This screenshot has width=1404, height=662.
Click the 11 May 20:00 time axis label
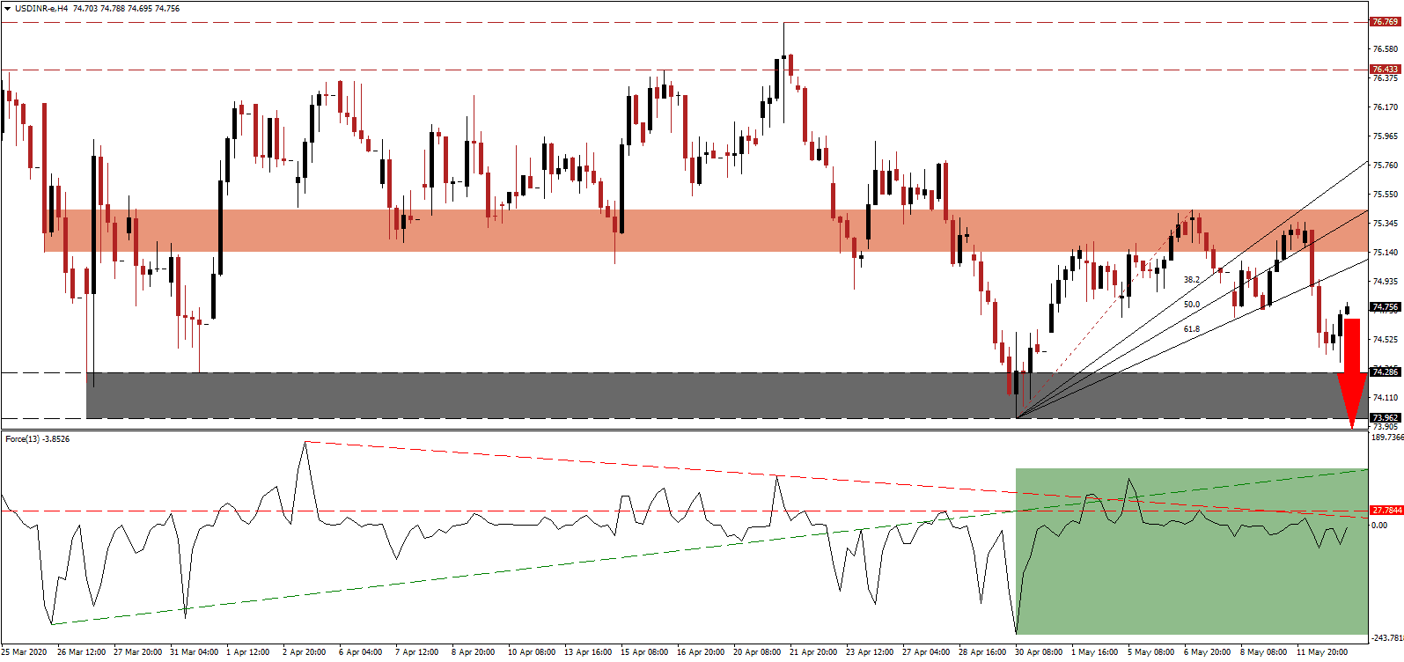1325,652
